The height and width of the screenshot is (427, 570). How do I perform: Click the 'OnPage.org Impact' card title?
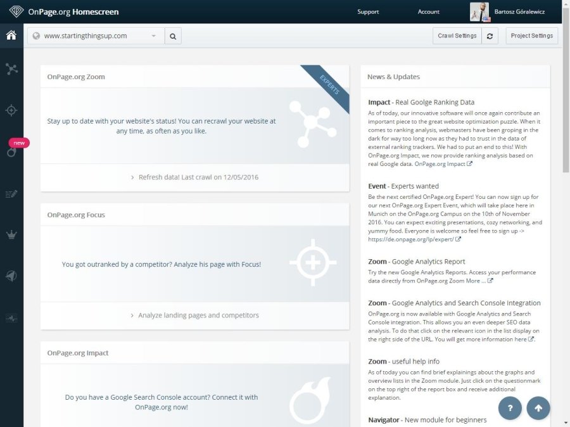[x=78, y=353]
